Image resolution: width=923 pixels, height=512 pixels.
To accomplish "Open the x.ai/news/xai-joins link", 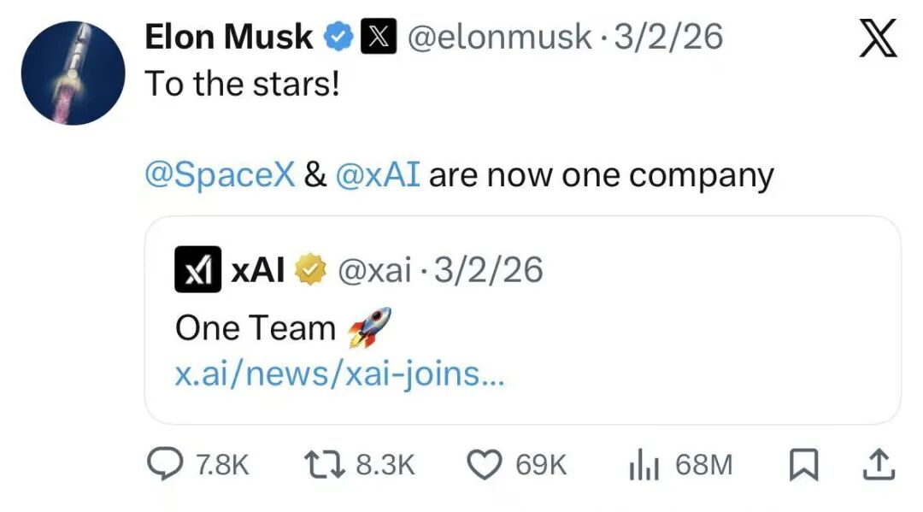I will pyautogui.click(x=339, y=375).
